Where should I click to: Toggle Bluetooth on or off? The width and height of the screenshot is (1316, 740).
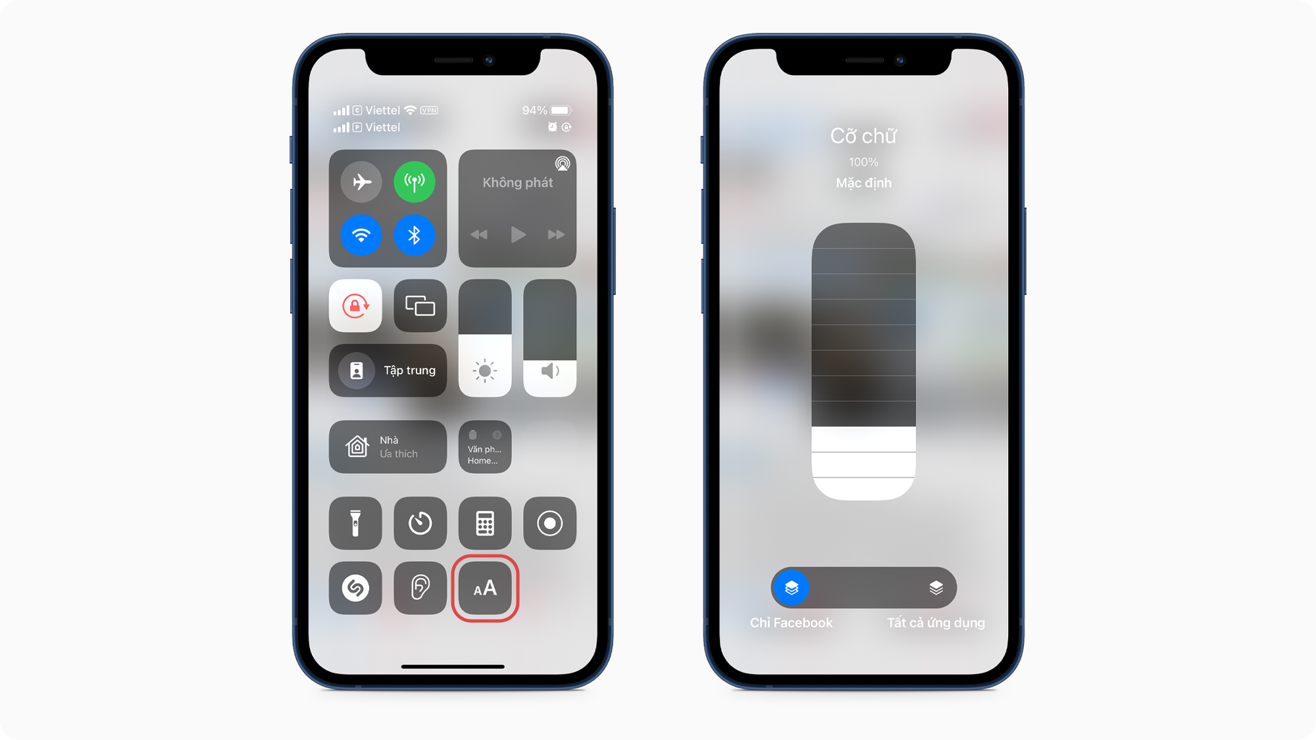[413, 236]
